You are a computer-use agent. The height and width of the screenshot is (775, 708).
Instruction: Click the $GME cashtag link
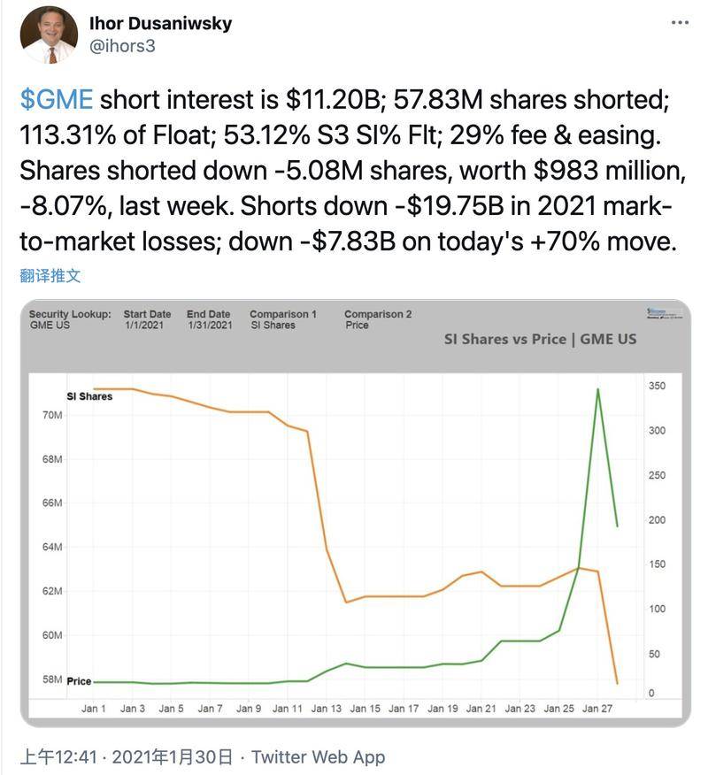tap(56, 100)
